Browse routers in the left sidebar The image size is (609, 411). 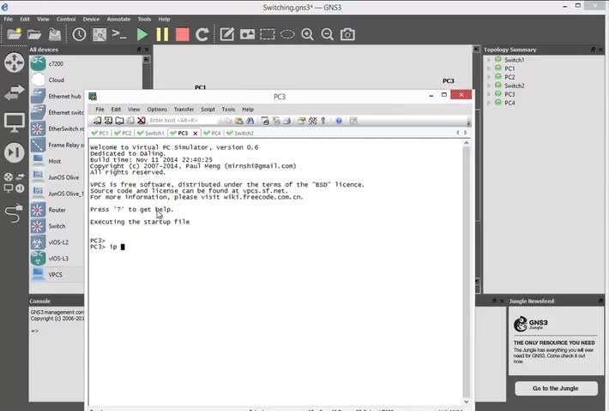[15, 63]
